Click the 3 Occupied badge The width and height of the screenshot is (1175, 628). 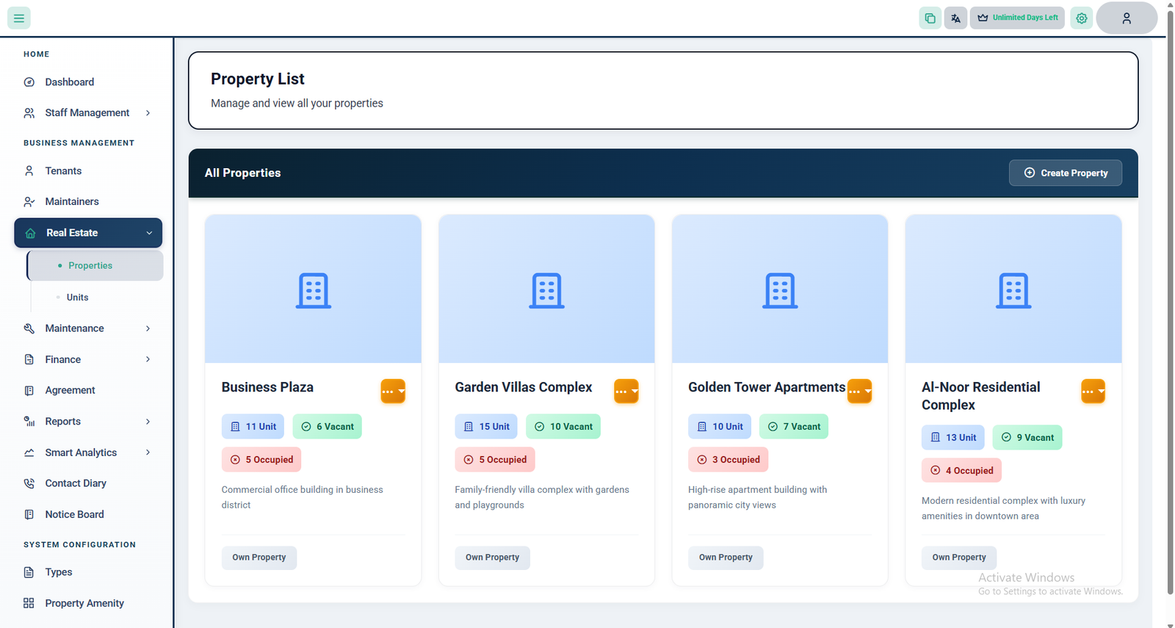click(728, 460)
